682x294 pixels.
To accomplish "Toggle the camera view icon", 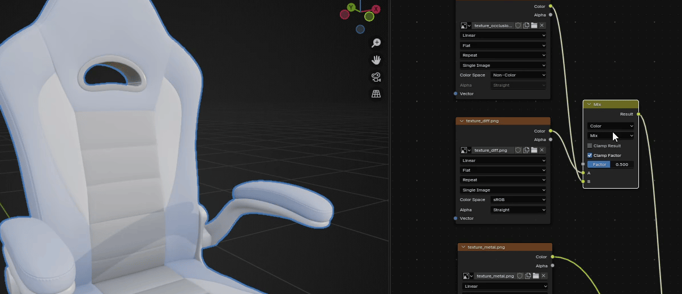I will point(376,77).
